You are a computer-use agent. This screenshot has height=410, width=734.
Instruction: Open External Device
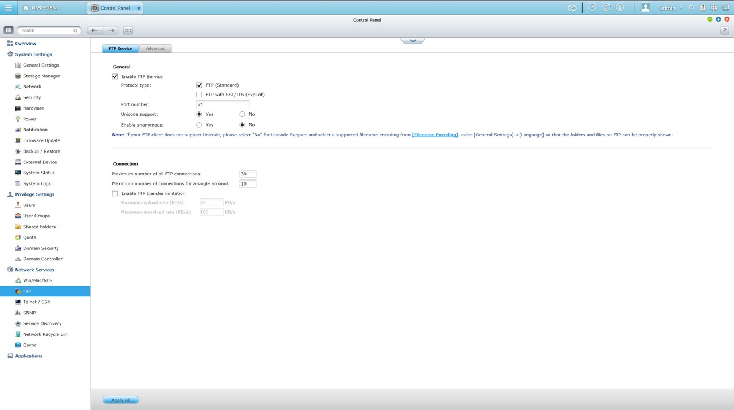(x=40, y=162)
